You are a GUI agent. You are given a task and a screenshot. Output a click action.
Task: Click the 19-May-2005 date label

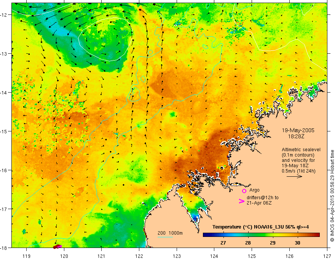tap(298, 130)
